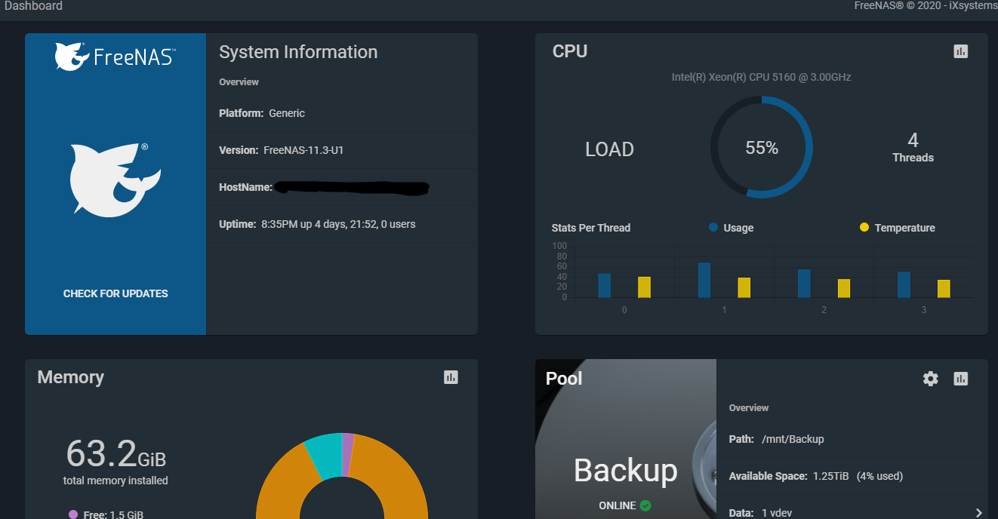
Task: Click CHECK FOR UPDATES button
Action: (x=116, y=293)
